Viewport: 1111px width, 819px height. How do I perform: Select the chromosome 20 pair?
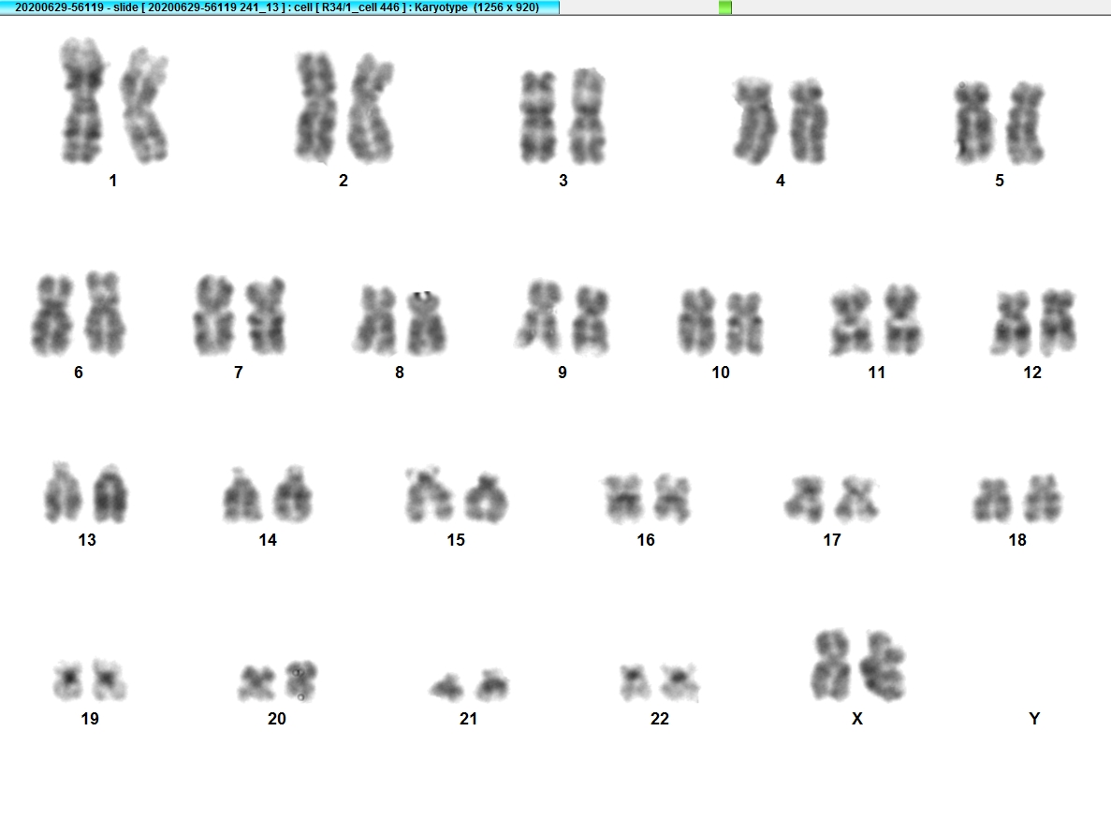click(x=277, y=680)
